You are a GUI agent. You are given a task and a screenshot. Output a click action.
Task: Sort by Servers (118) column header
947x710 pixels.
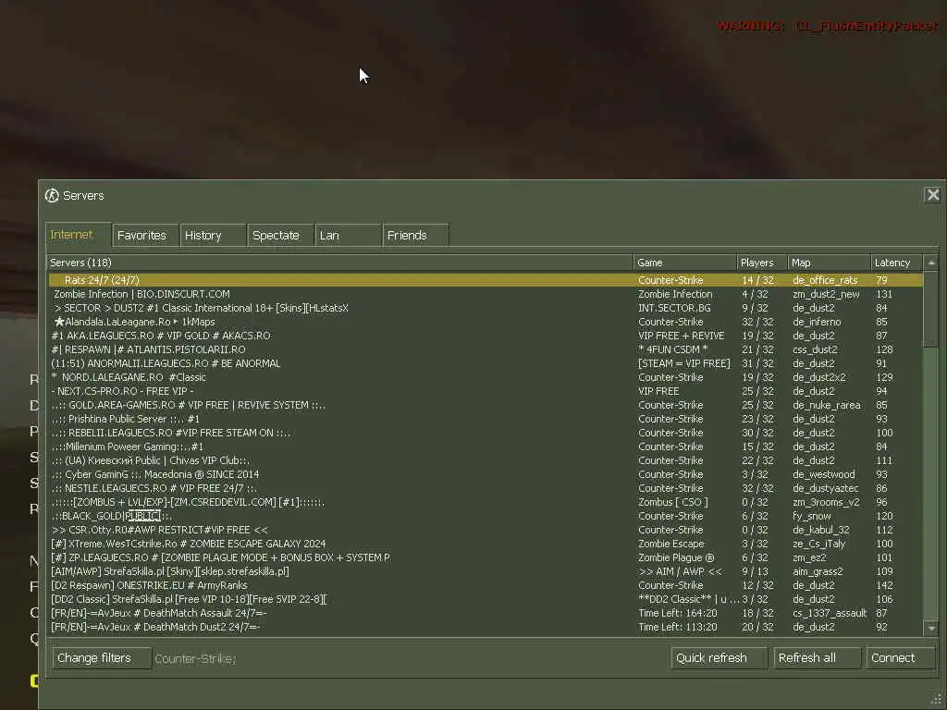pyautogui.click(x=339, y=263)
